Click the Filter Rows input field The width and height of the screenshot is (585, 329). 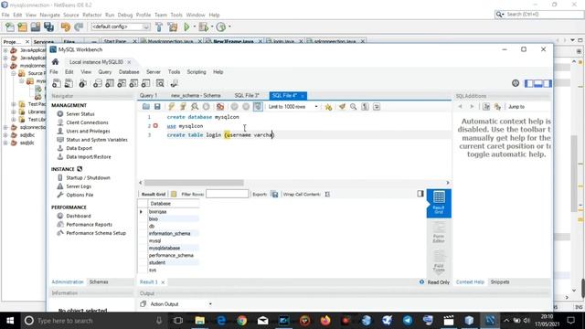pos(227,194)
